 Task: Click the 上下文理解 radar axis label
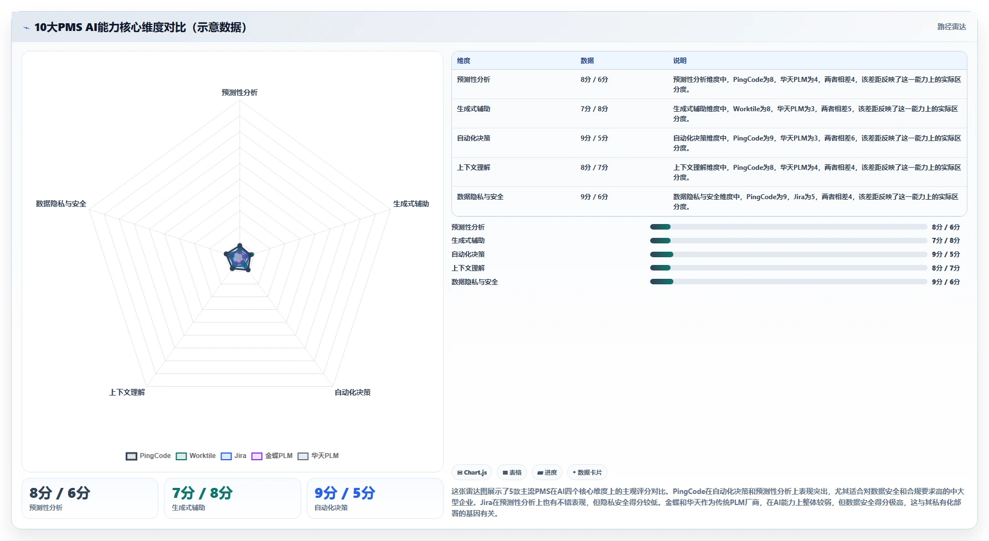(127, 392)
